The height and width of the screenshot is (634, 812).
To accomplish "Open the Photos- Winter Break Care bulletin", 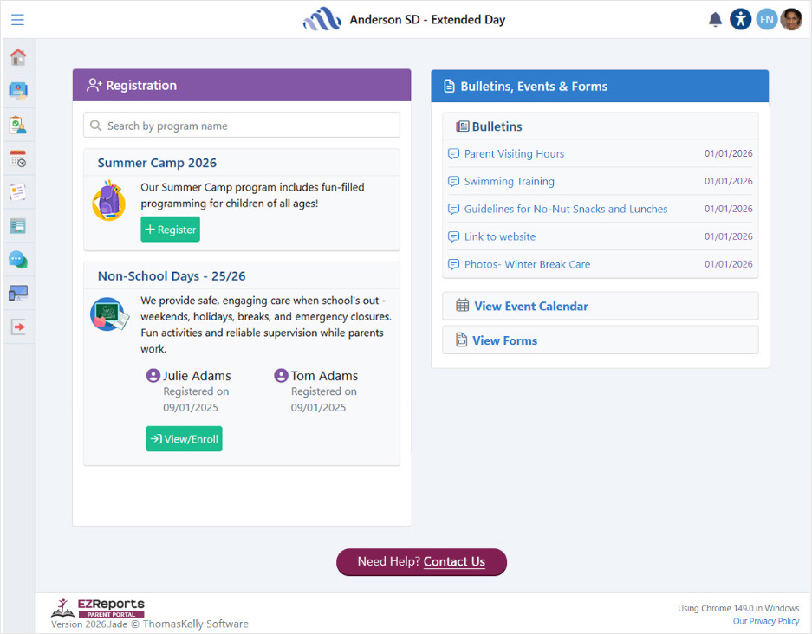I will (527, 264).
